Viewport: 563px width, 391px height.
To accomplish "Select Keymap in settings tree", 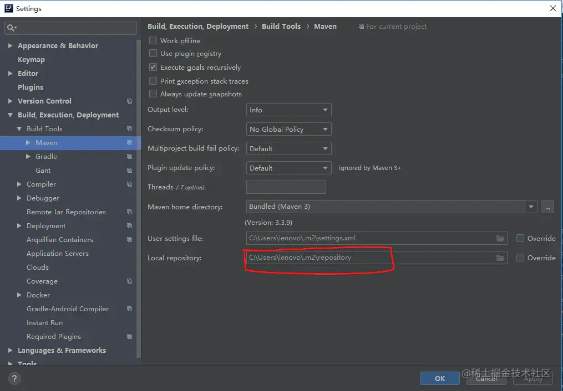I will 31,59.
